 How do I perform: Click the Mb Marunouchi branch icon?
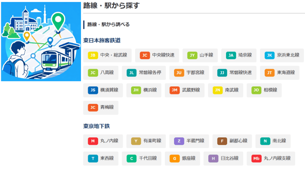click(256, 159)
